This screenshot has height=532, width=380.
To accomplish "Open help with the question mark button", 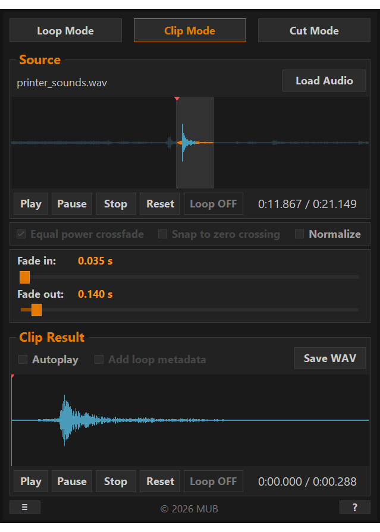I will 354,507.
